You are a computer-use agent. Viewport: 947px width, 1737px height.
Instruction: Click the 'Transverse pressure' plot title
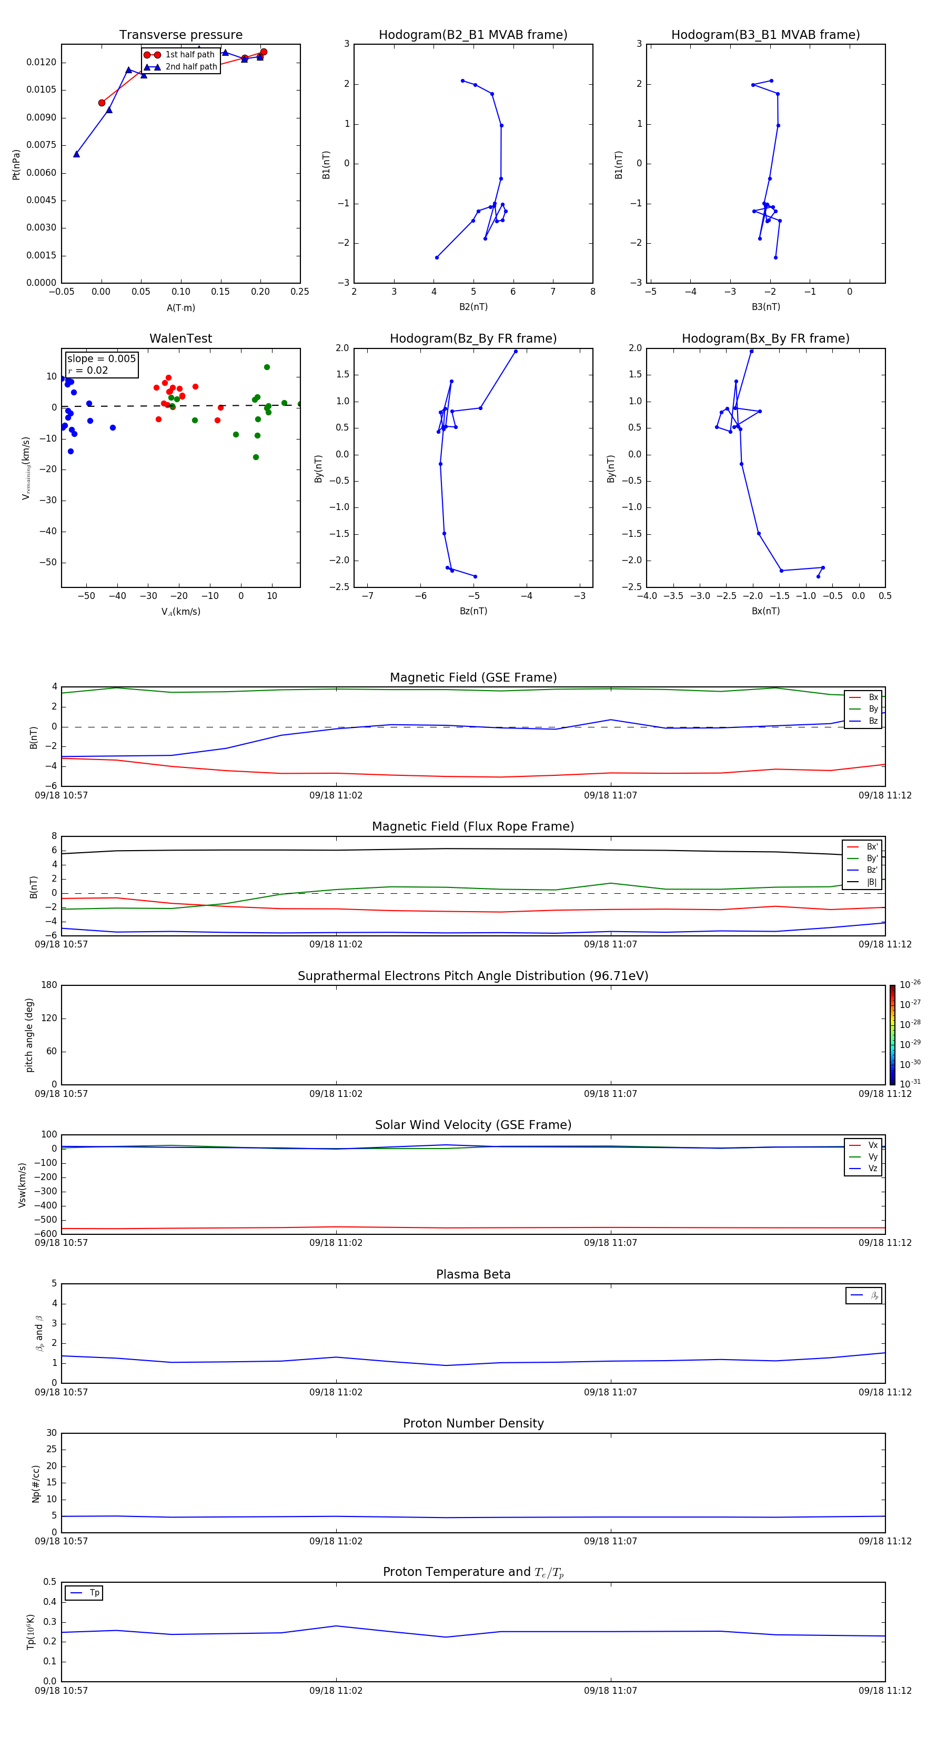click(180, 35)
